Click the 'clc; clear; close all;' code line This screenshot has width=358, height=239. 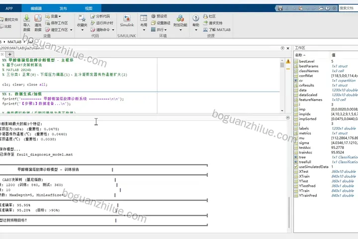25,84
